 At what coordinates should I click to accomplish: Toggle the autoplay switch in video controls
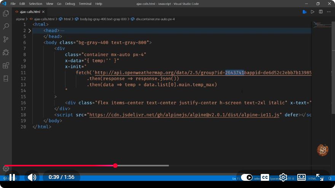click(247, 177)
